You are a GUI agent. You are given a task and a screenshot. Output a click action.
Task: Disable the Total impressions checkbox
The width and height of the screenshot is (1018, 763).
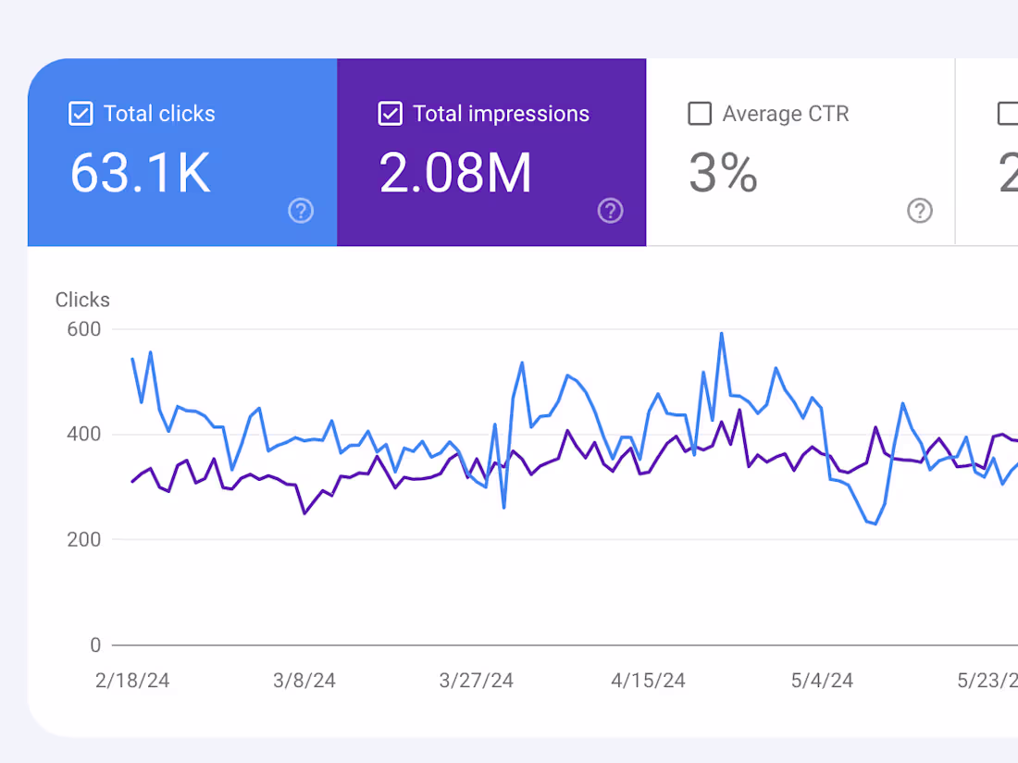coord(390,114)
